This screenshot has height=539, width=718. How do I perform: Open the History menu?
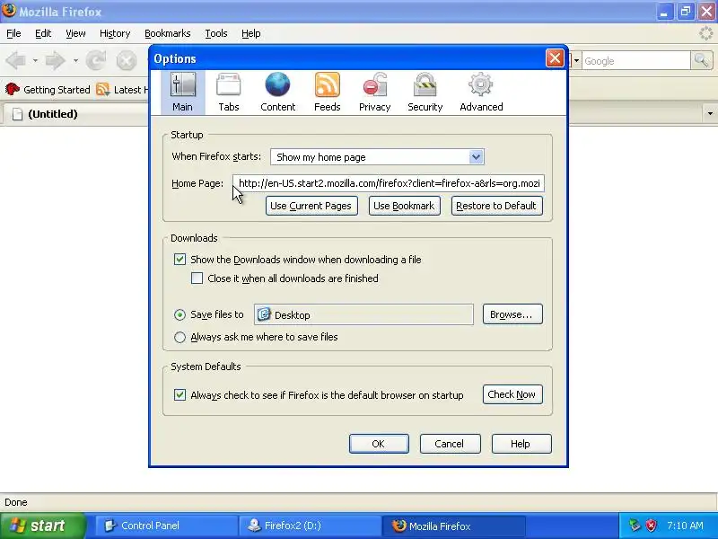click(115, 33)
